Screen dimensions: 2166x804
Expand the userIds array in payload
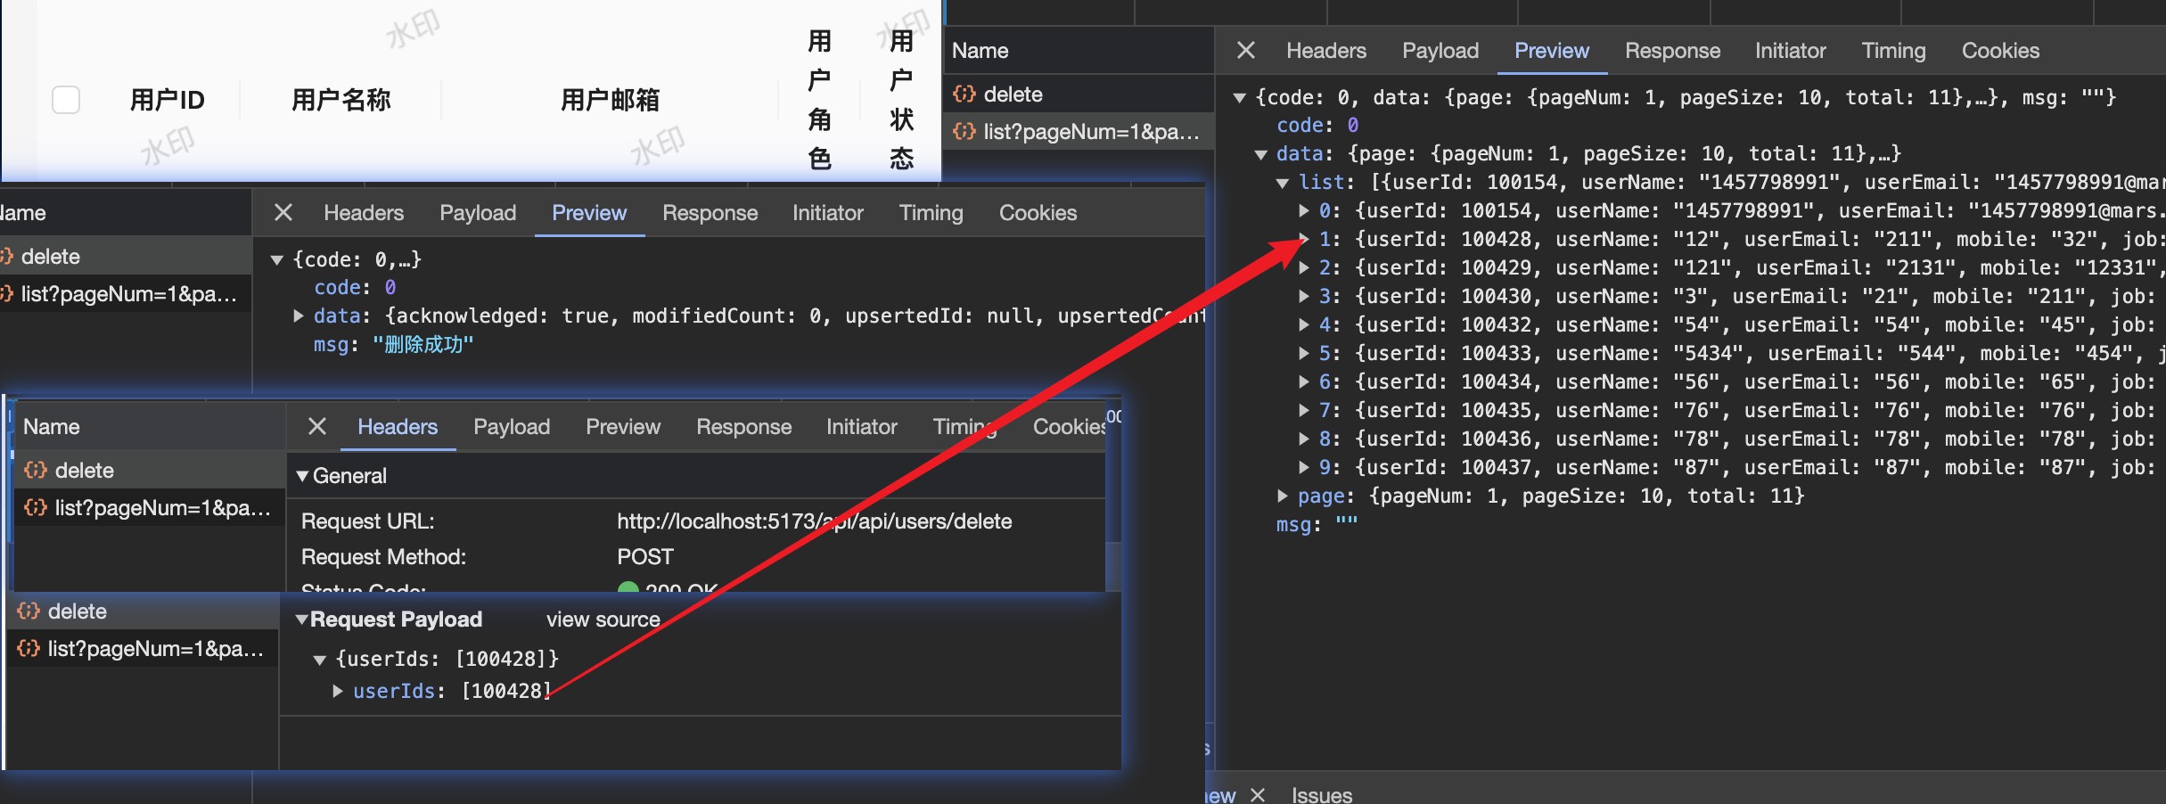(x=338, y=691)
